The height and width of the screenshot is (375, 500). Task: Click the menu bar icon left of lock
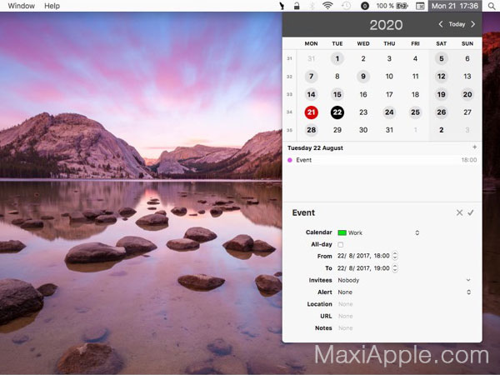click(x=282, y=6)
